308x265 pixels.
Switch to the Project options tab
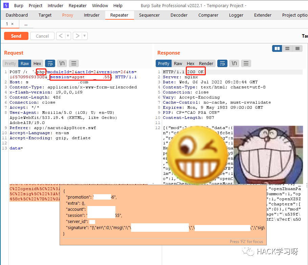point(295,15)
